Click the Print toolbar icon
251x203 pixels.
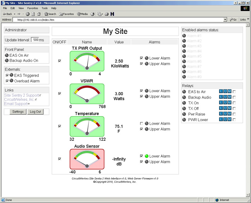point(107,14)
